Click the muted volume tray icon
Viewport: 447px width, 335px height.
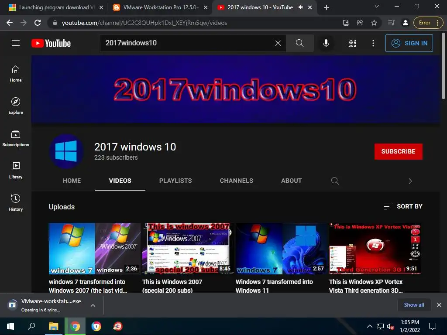390,326
